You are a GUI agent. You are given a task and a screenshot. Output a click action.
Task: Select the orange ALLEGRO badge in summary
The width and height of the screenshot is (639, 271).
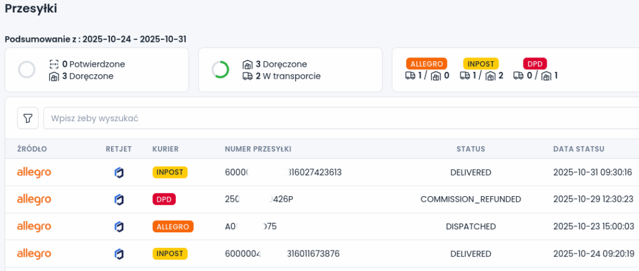[427, 64]
